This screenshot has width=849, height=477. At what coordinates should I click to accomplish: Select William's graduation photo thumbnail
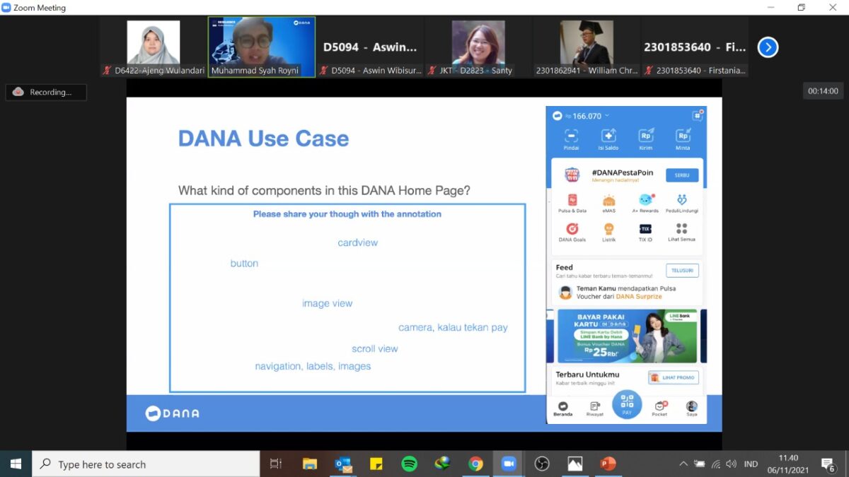pyautogui.click(x=587, y=47)
